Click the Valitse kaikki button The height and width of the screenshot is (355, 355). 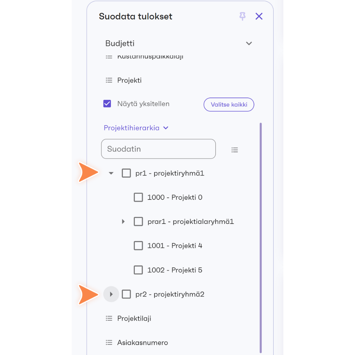pos(229,105)
